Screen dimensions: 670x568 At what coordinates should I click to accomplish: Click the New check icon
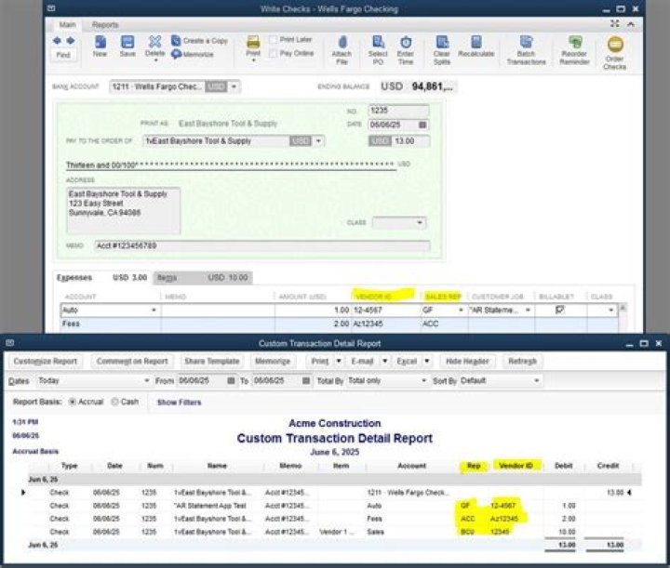[x=100, y=46]
